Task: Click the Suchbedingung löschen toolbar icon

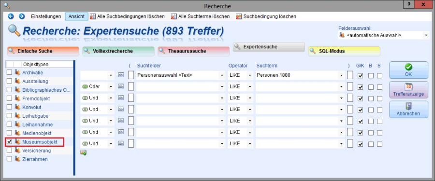Action: click(239, 16)
